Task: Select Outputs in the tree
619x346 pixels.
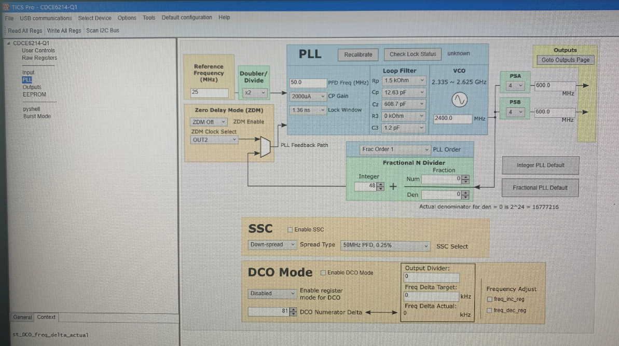Action: [32, 87]
